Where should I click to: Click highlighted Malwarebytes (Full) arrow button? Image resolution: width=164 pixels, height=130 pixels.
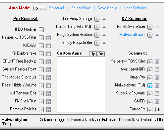click(150, 86)
